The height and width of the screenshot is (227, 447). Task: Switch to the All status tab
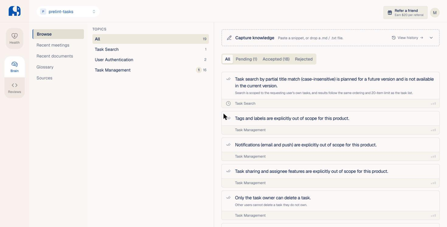tap(227, 59)
